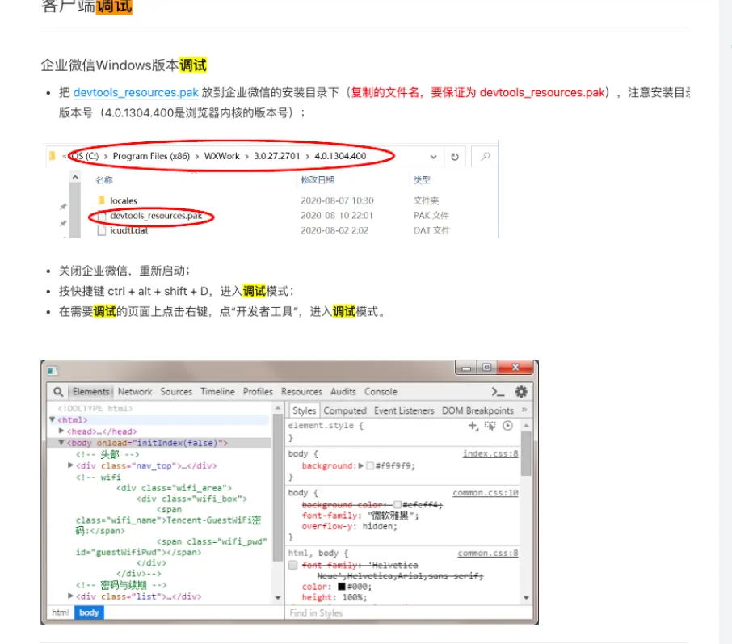This screenshot has height=644, width=732.
Task: Click the DevTools window app icon
Action: [53, 371]
